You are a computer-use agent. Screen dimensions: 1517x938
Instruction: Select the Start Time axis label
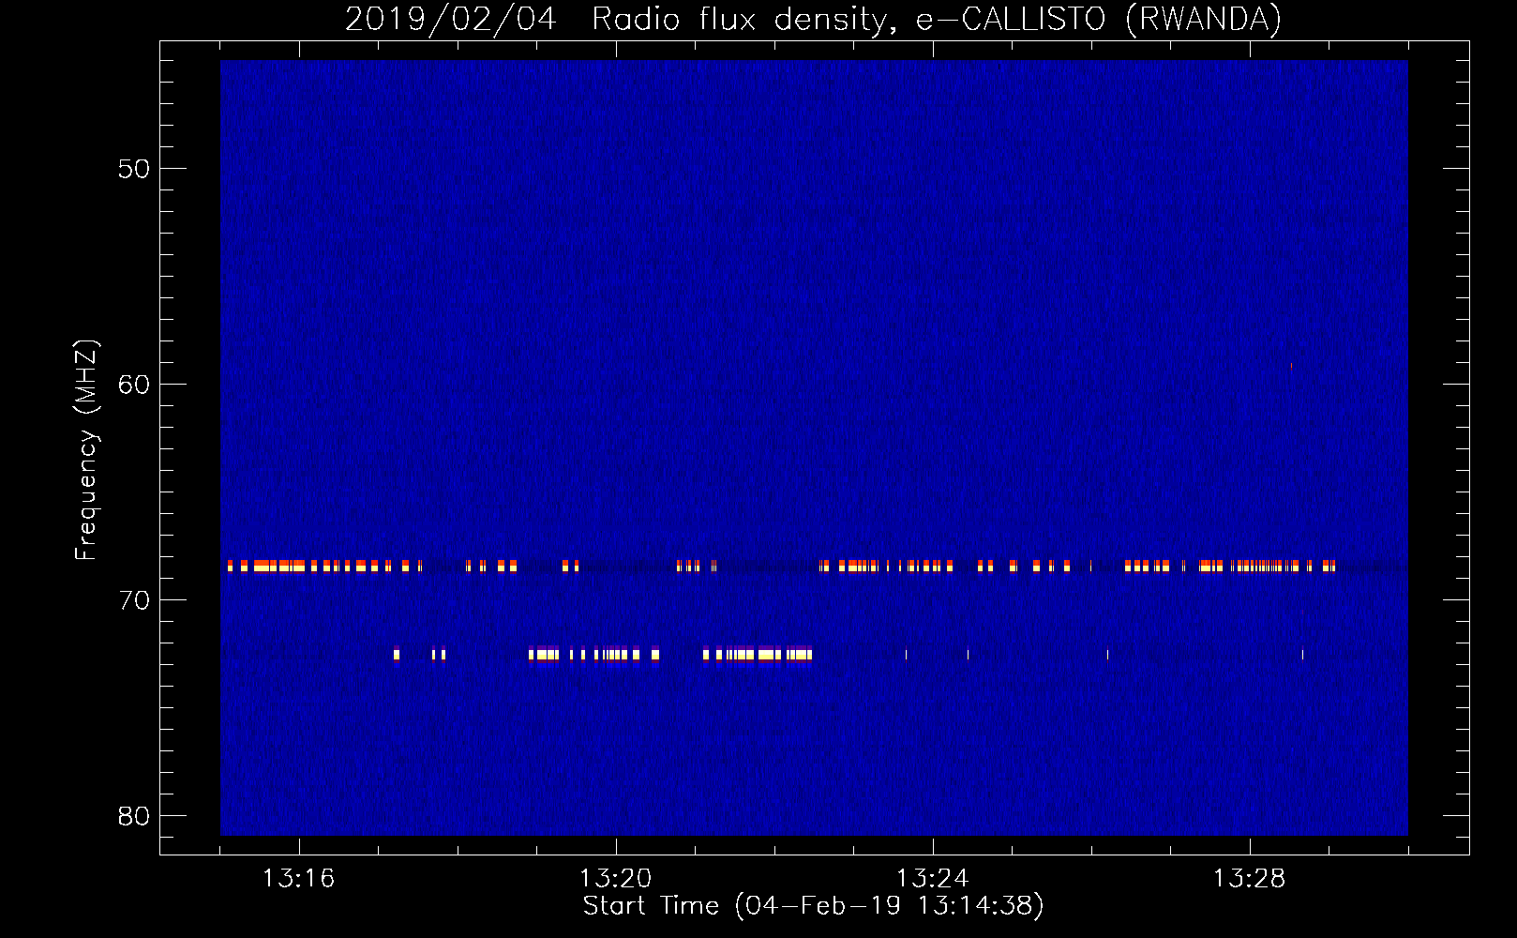pos(813,906)
